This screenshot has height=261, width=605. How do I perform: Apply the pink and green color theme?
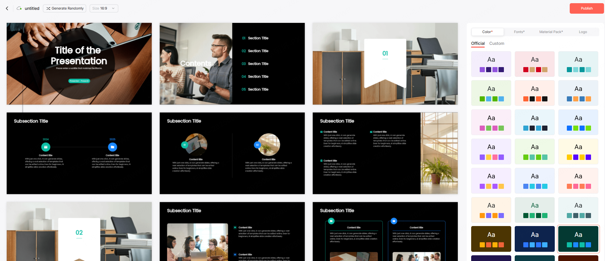click(x=491, y=122)
